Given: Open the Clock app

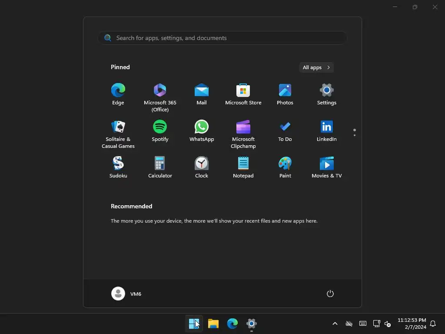Looking at the screenshot, I should (202, 167).
